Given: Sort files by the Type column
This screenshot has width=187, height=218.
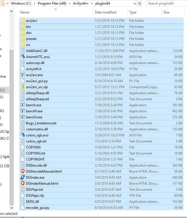Looking at the screenshot, I should pyautogui.click(x=144, y=12).
